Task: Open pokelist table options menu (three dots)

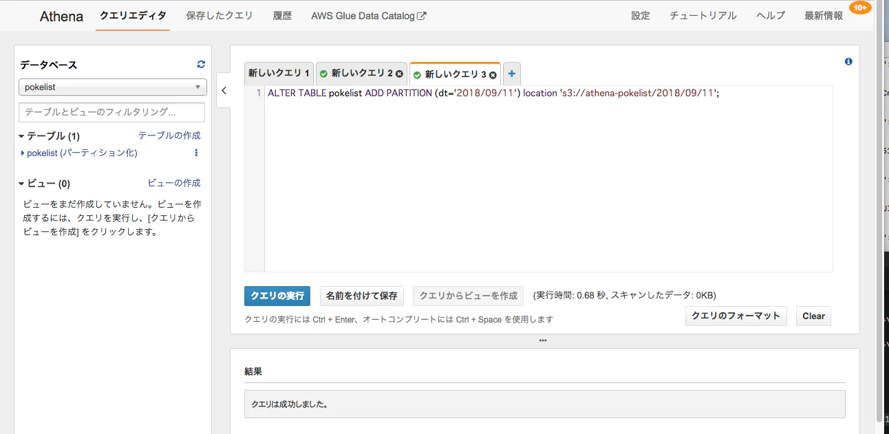Action: [197, 153]
